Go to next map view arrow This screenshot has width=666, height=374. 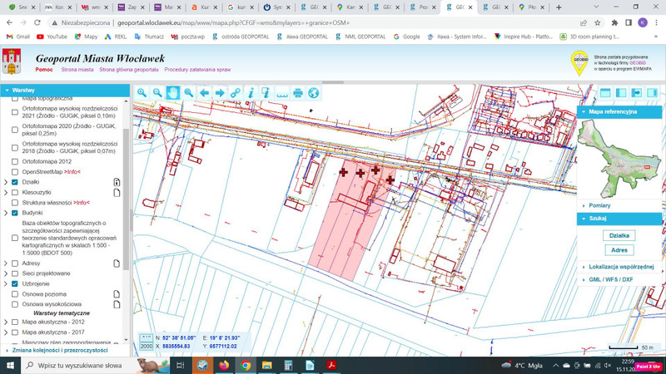(x=220, y=93)
